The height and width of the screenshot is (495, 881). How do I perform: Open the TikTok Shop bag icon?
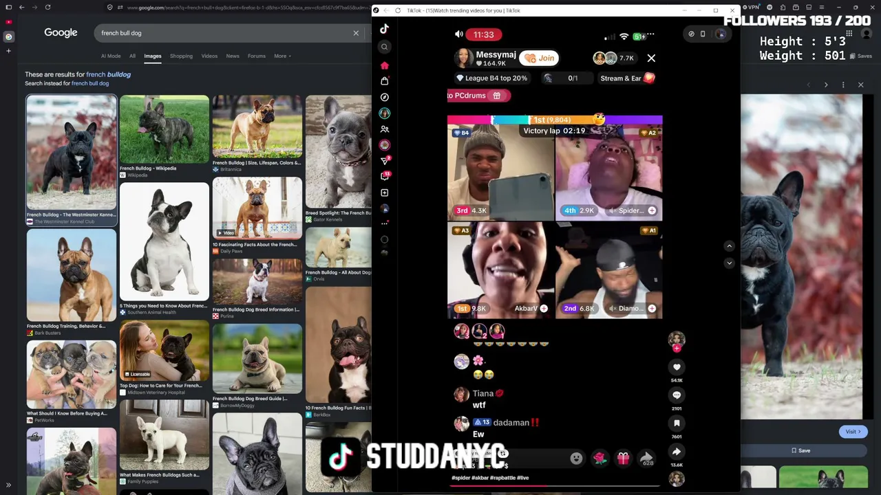385,81
